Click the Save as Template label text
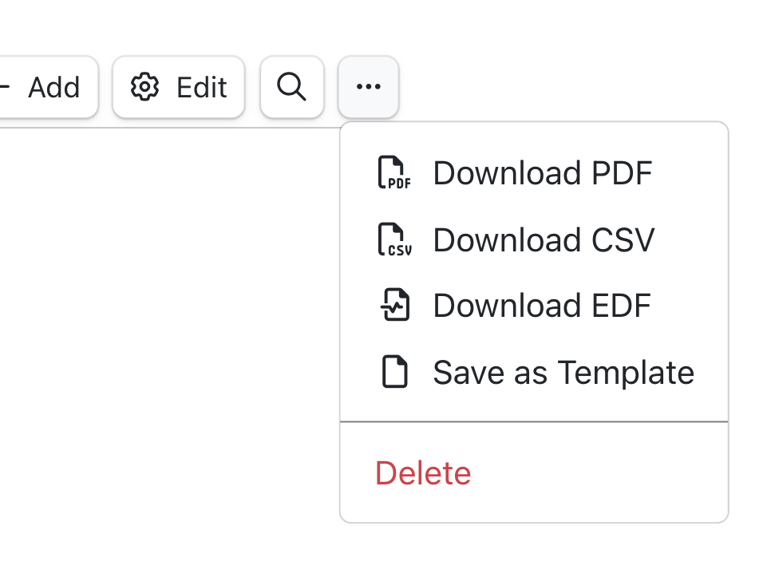This screenshot has height=581, width=775. tap(562, 371)
